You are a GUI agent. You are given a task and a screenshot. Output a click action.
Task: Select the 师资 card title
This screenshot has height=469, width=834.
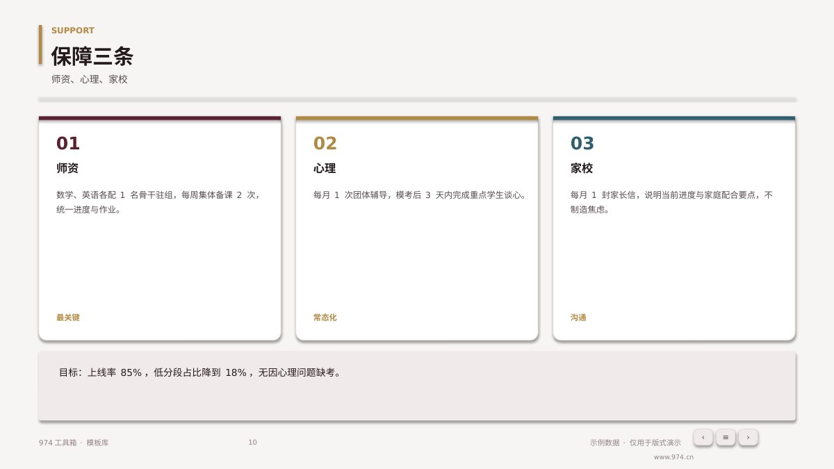pos(67,168)
